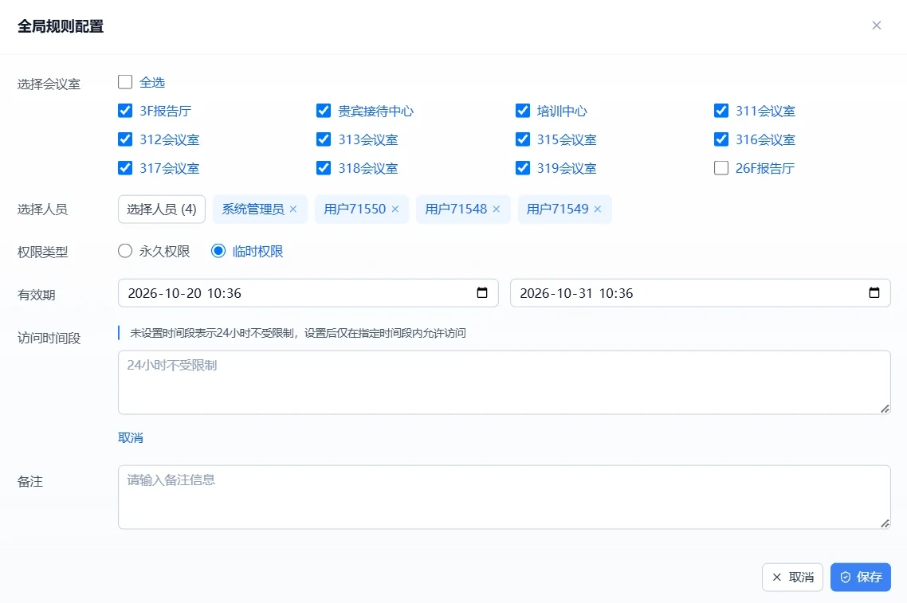Remove 用户71548 tag
Image resolution: width=907 pixels, height=603 pixels.
pos(497,209)
